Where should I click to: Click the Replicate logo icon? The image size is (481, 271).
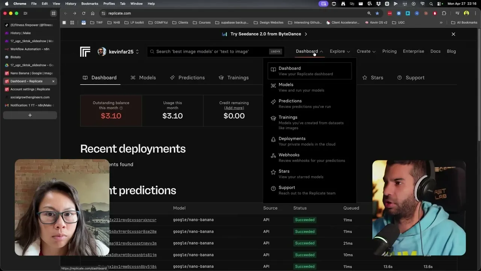pos(85,52)
